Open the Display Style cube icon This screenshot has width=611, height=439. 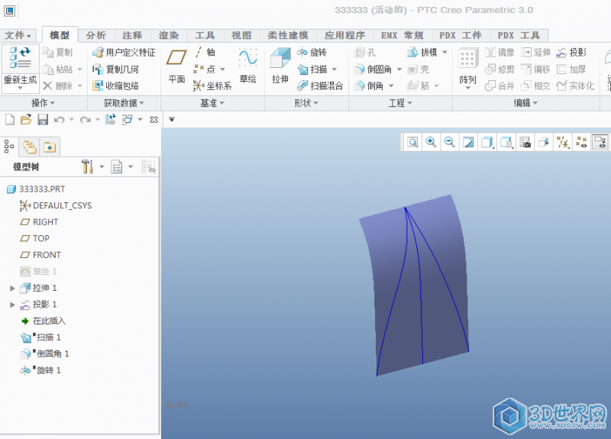(487, 142)
